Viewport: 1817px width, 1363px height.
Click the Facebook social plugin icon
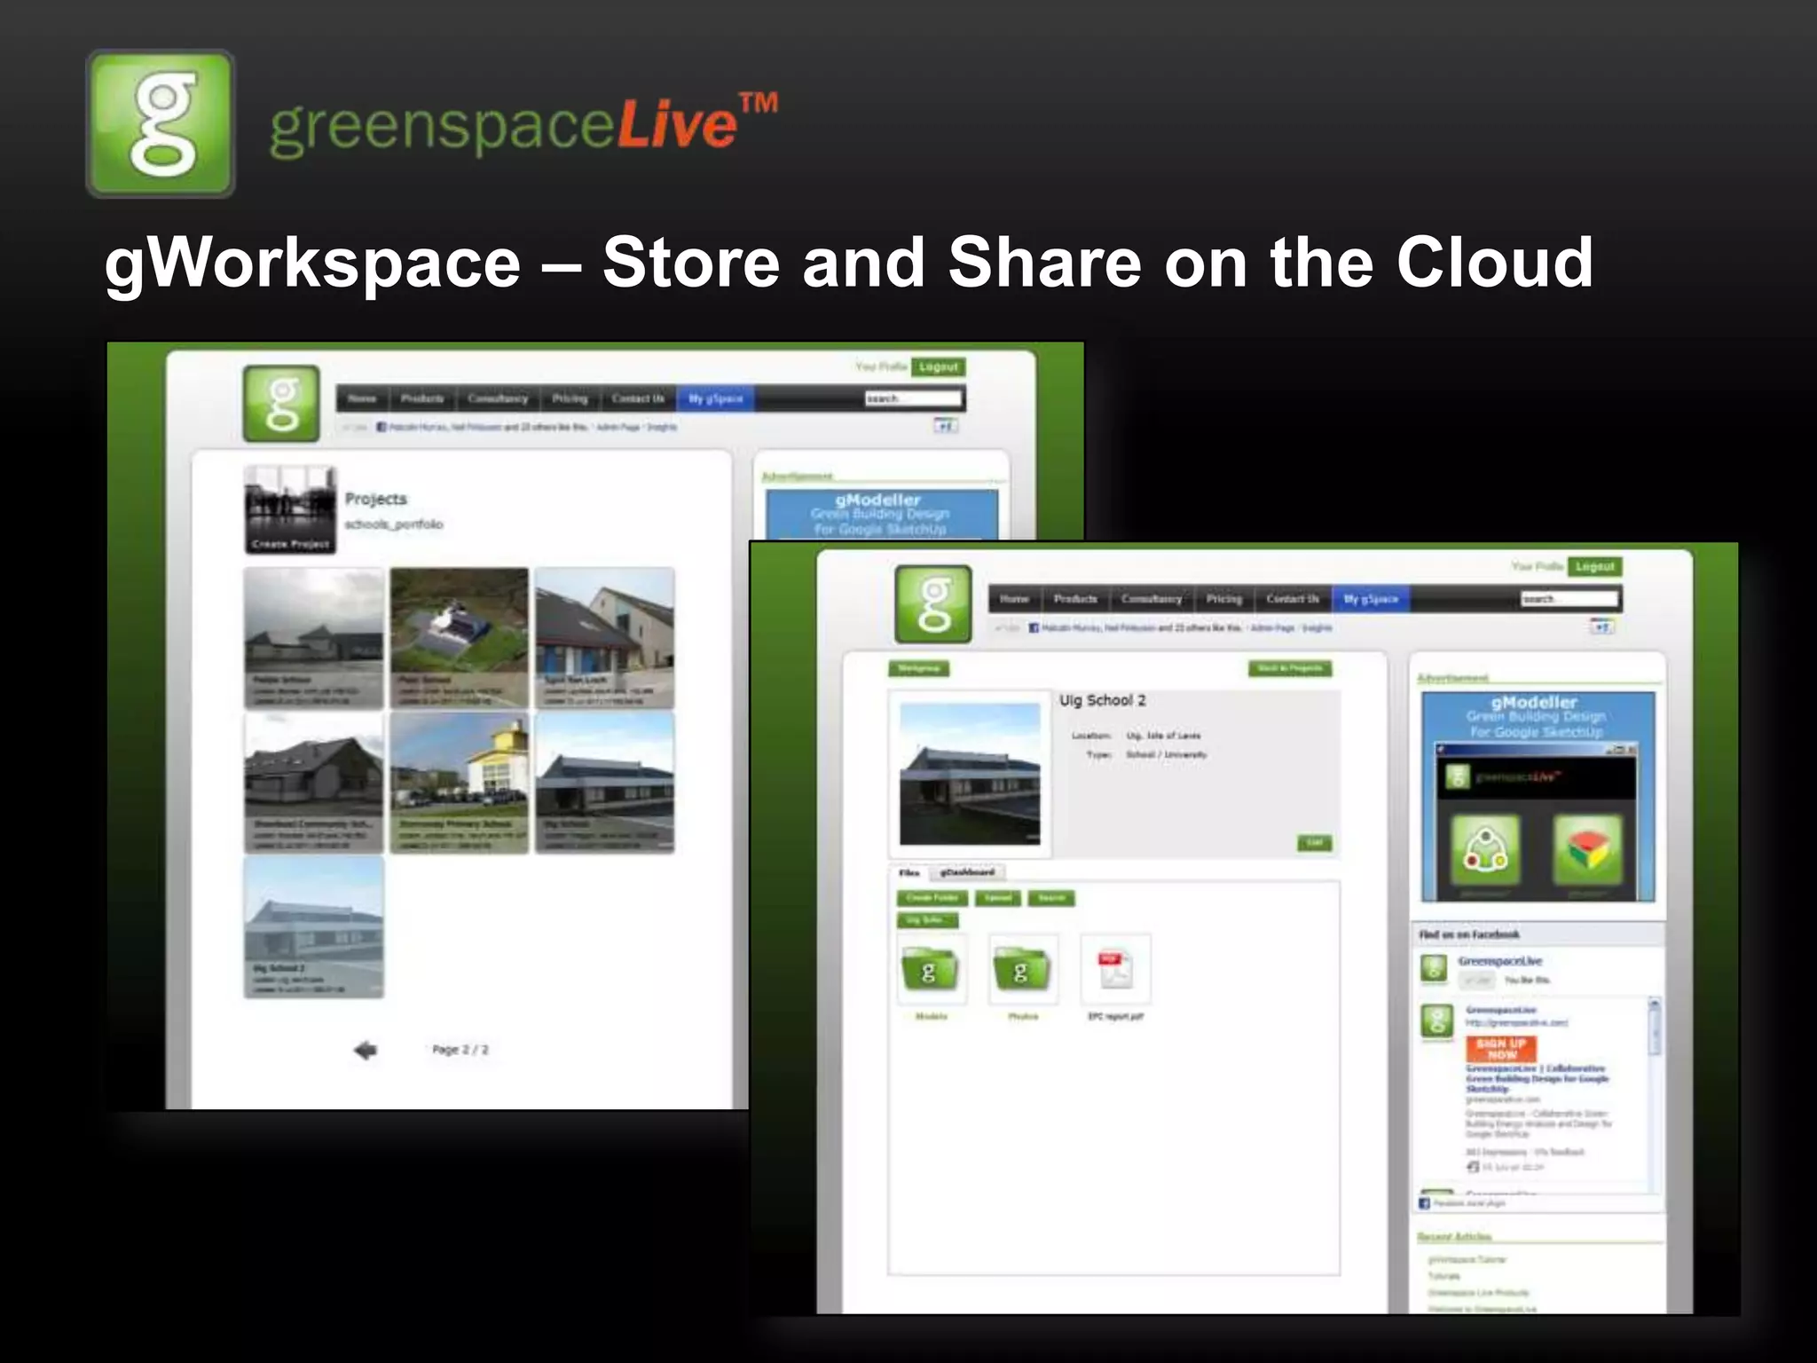1425,1202
